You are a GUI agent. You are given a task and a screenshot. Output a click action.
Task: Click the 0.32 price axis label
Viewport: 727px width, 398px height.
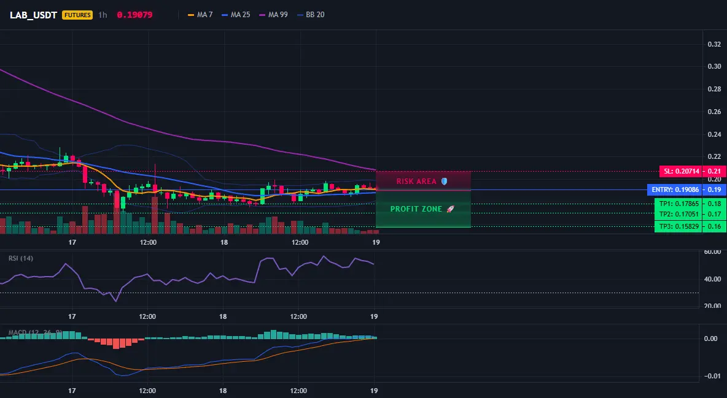pos(714,45)
